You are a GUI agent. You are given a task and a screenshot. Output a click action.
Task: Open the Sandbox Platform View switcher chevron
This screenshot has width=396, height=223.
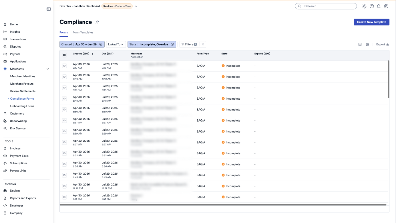136,6
